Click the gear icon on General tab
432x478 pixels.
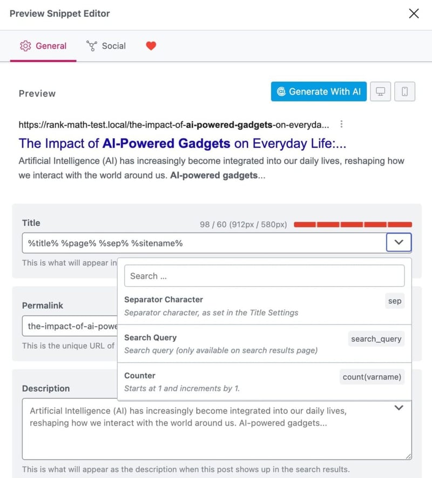pyautogui.click(x=25, y=46)
